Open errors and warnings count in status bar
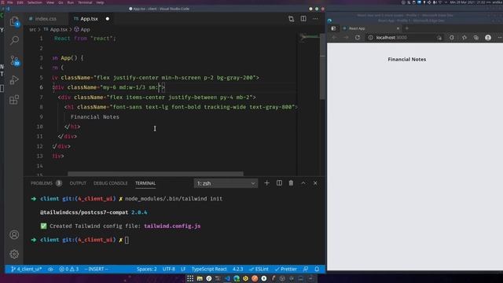The image size is (503, 283). pos(68,269)
